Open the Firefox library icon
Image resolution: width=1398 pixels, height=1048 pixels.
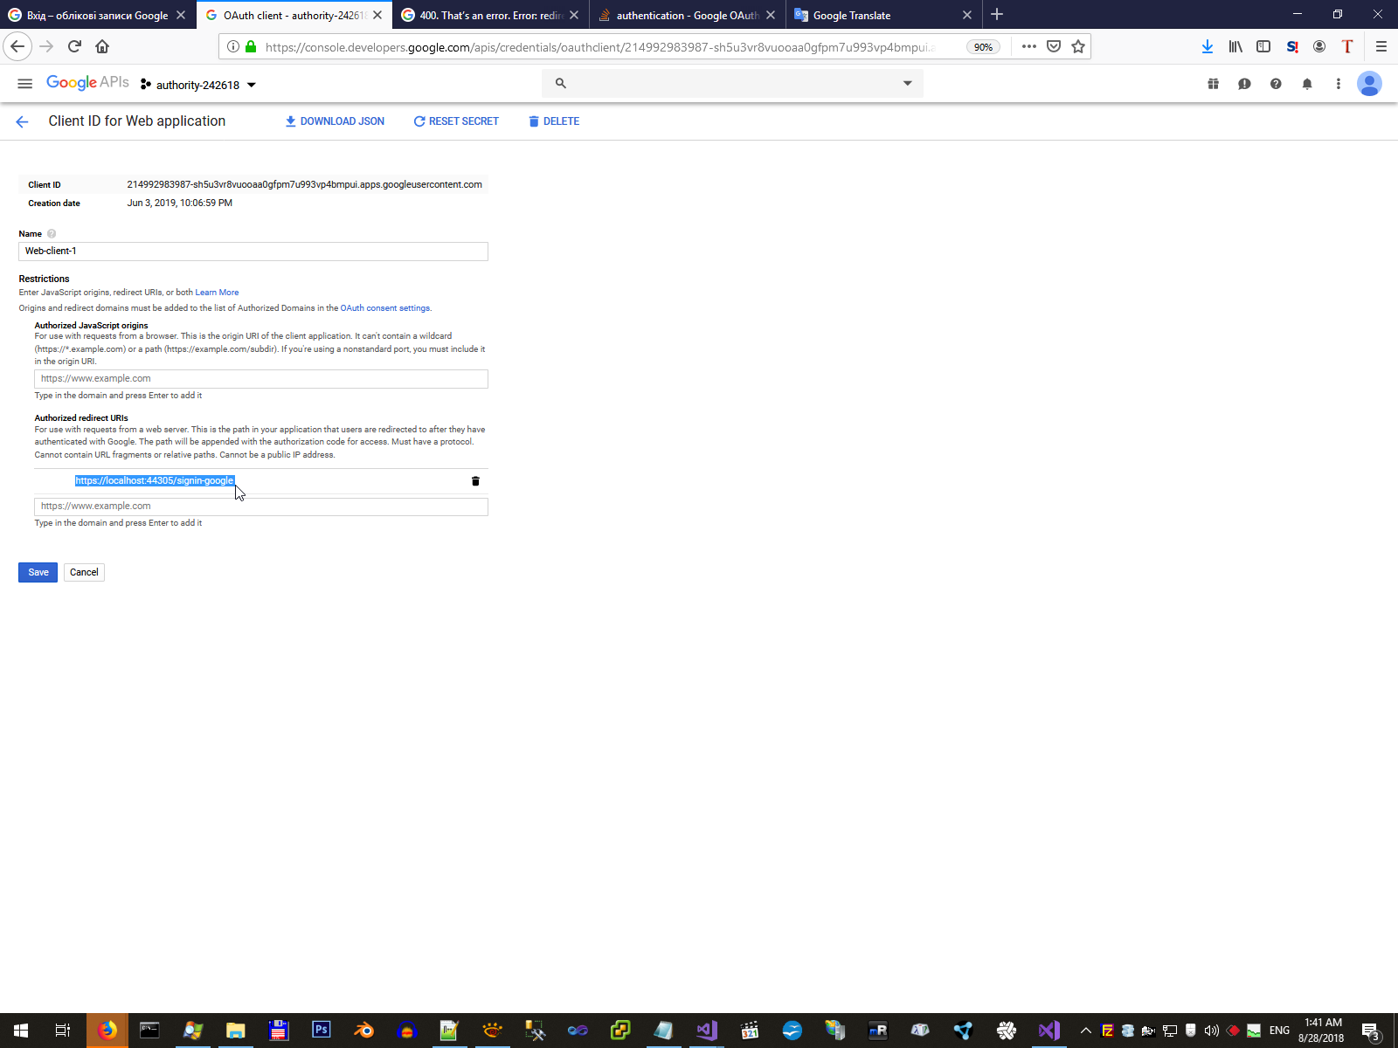click(1235, 46)
